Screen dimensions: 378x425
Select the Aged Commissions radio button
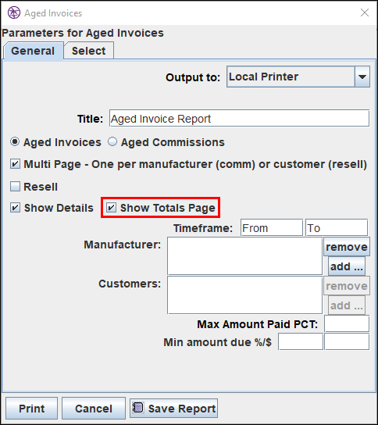(112, 141)
